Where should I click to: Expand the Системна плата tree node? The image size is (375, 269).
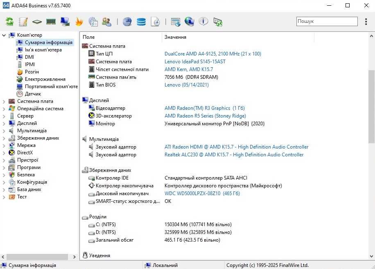coord(4,101)
